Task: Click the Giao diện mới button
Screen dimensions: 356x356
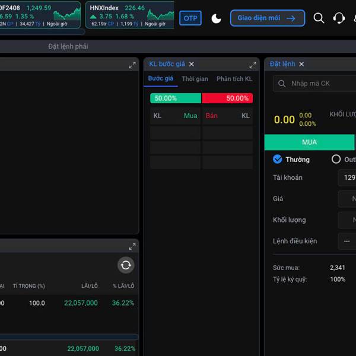Action: [x=267, y=18]
